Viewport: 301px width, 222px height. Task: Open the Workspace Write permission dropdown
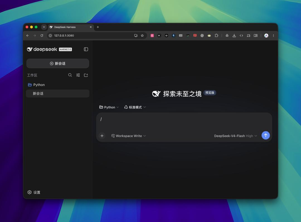coord(128,136)
